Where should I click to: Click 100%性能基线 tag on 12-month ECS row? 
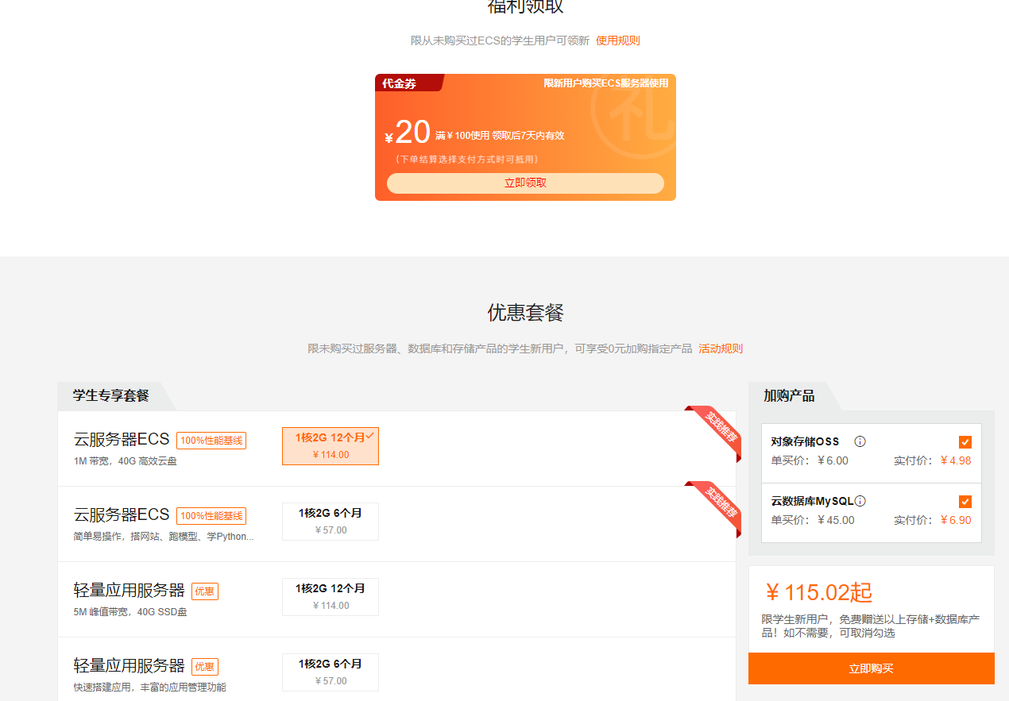pos(211,441)
